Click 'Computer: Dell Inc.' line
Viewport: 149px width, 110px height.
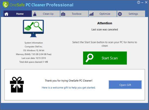click(34, 47)
